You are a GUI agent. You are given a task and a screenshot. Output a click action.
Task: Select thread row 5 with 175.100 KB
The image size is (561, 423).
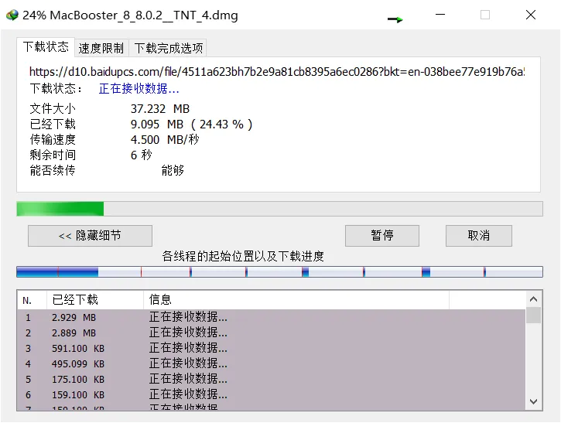[272, 379]
